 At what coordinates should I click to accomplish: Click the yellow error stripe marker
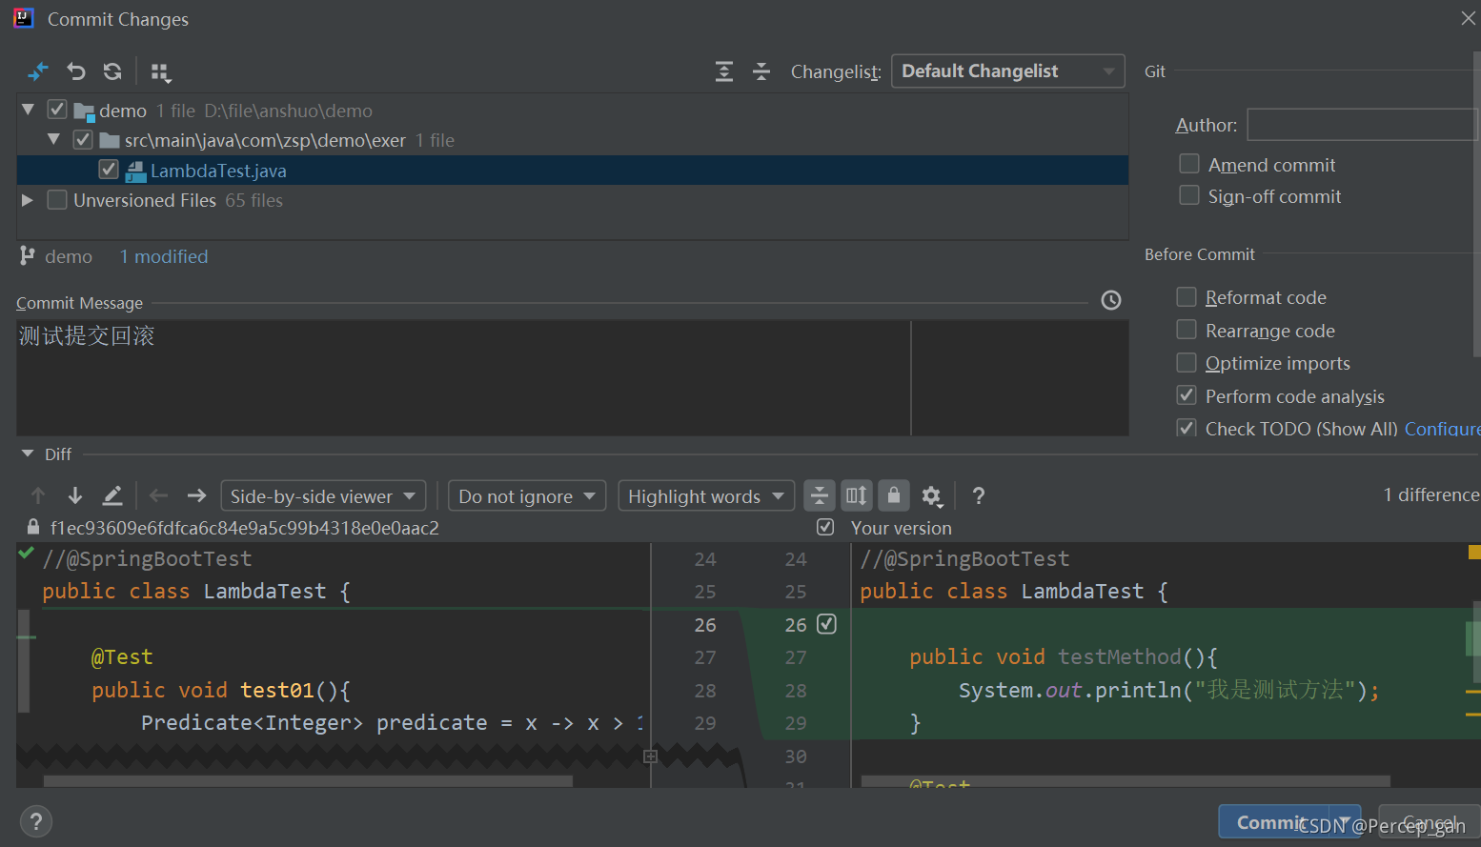coord(1474,552)
